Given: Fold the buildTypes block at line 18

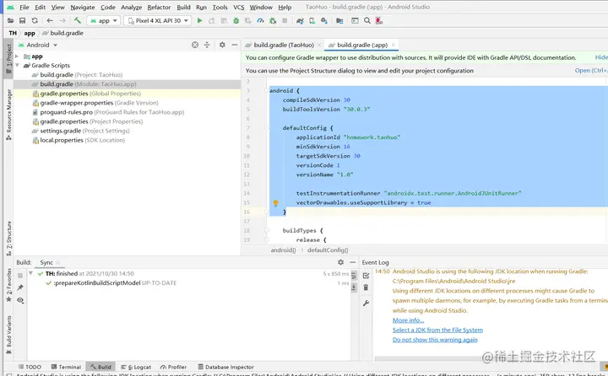Looking at the screenshot, I should (267, 230).
